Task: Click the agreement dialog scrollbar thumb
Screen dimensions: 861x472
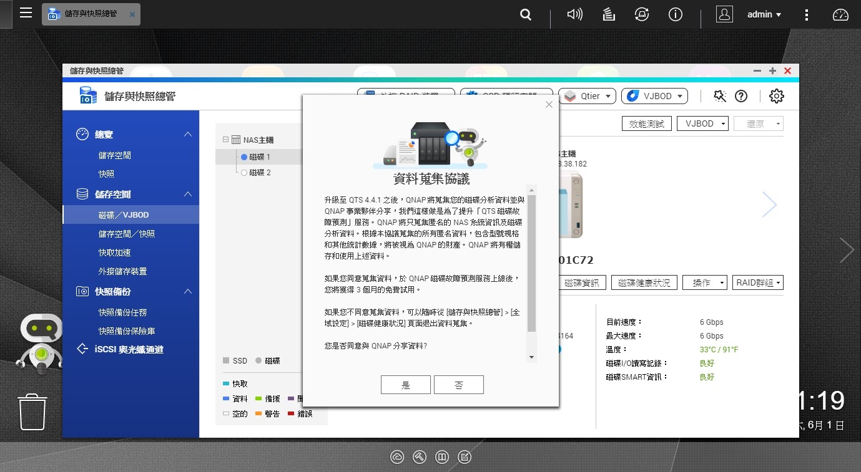Action: click(x=531, y=262)
